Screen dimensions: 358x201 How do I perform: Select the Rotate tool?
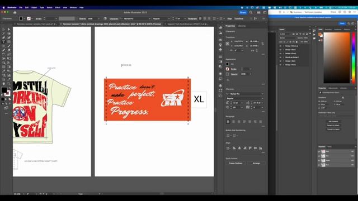click(x=4, y=54)
